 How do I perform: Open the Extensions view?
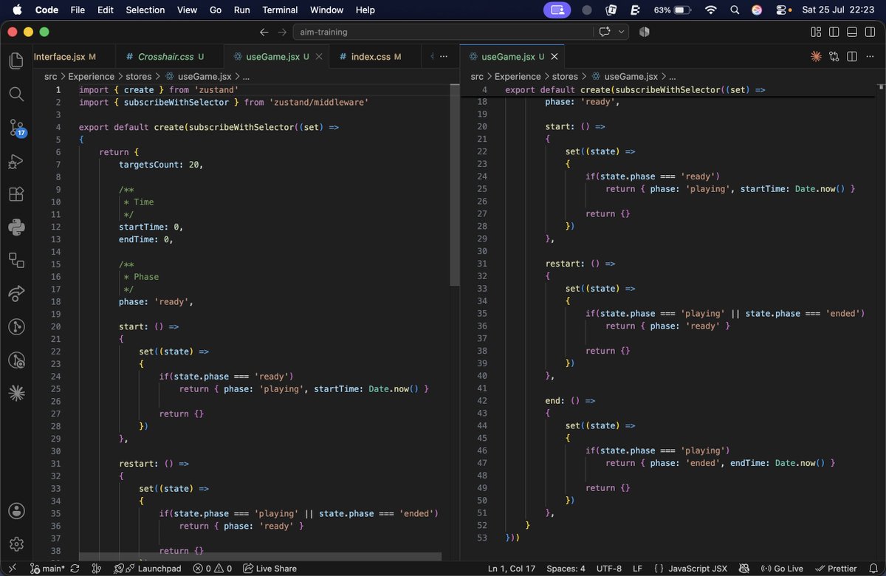tap(16, 194)
